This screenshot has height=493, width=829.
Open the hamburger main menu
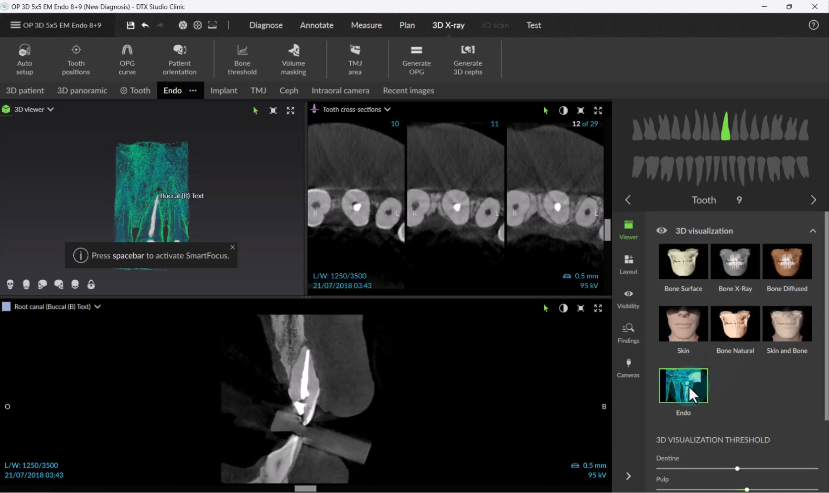pyautogui.click(x=15, y=25)
